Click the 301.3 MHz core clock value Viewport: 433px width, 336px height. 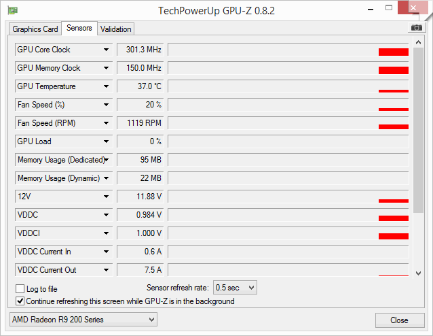point(140,50)
